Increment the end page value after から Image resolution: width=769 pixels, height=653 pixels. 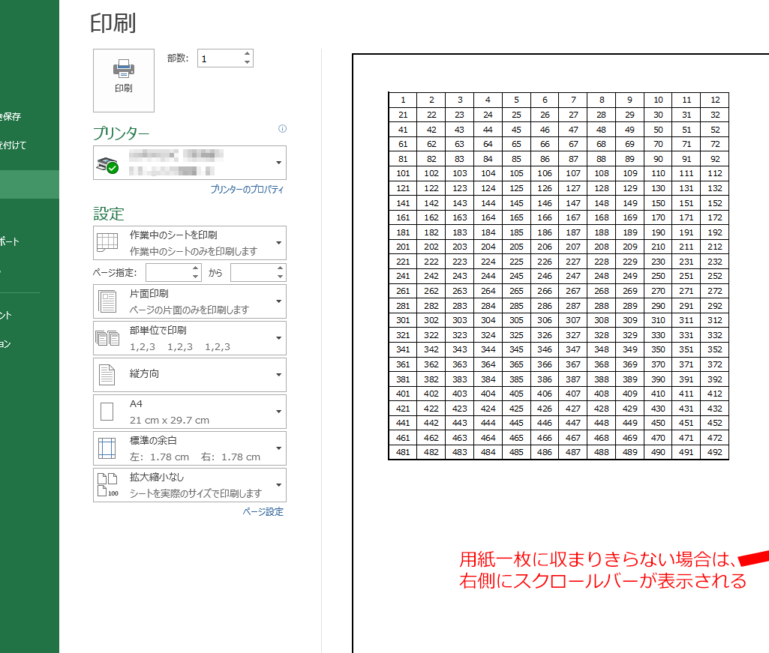[x=280, y=268]
